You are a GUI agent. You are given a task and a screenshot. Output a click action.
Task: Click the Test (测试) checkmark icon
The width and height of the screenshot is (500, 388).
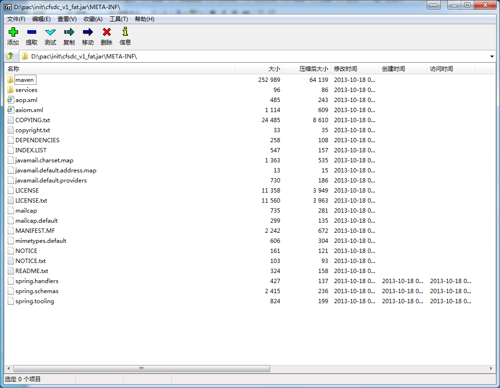click(50, 32)
